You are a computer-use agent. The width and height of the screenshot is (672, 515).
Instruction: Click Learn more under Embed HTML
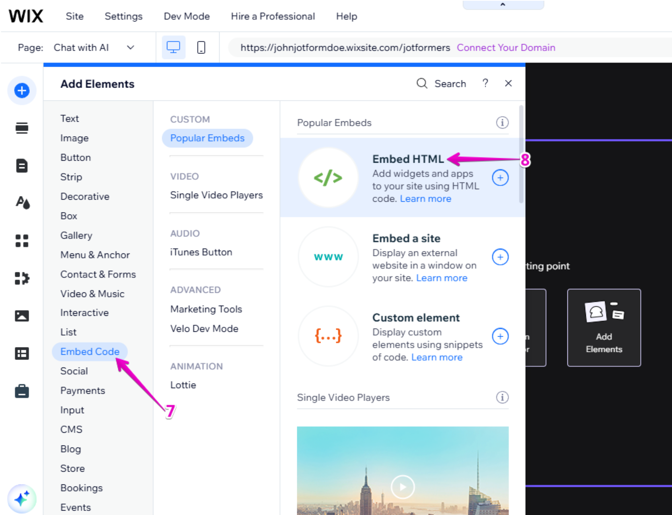click(425, 198)
